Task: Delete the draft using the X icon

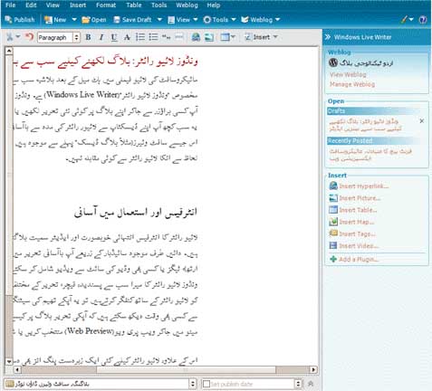Action: point(422,121)
